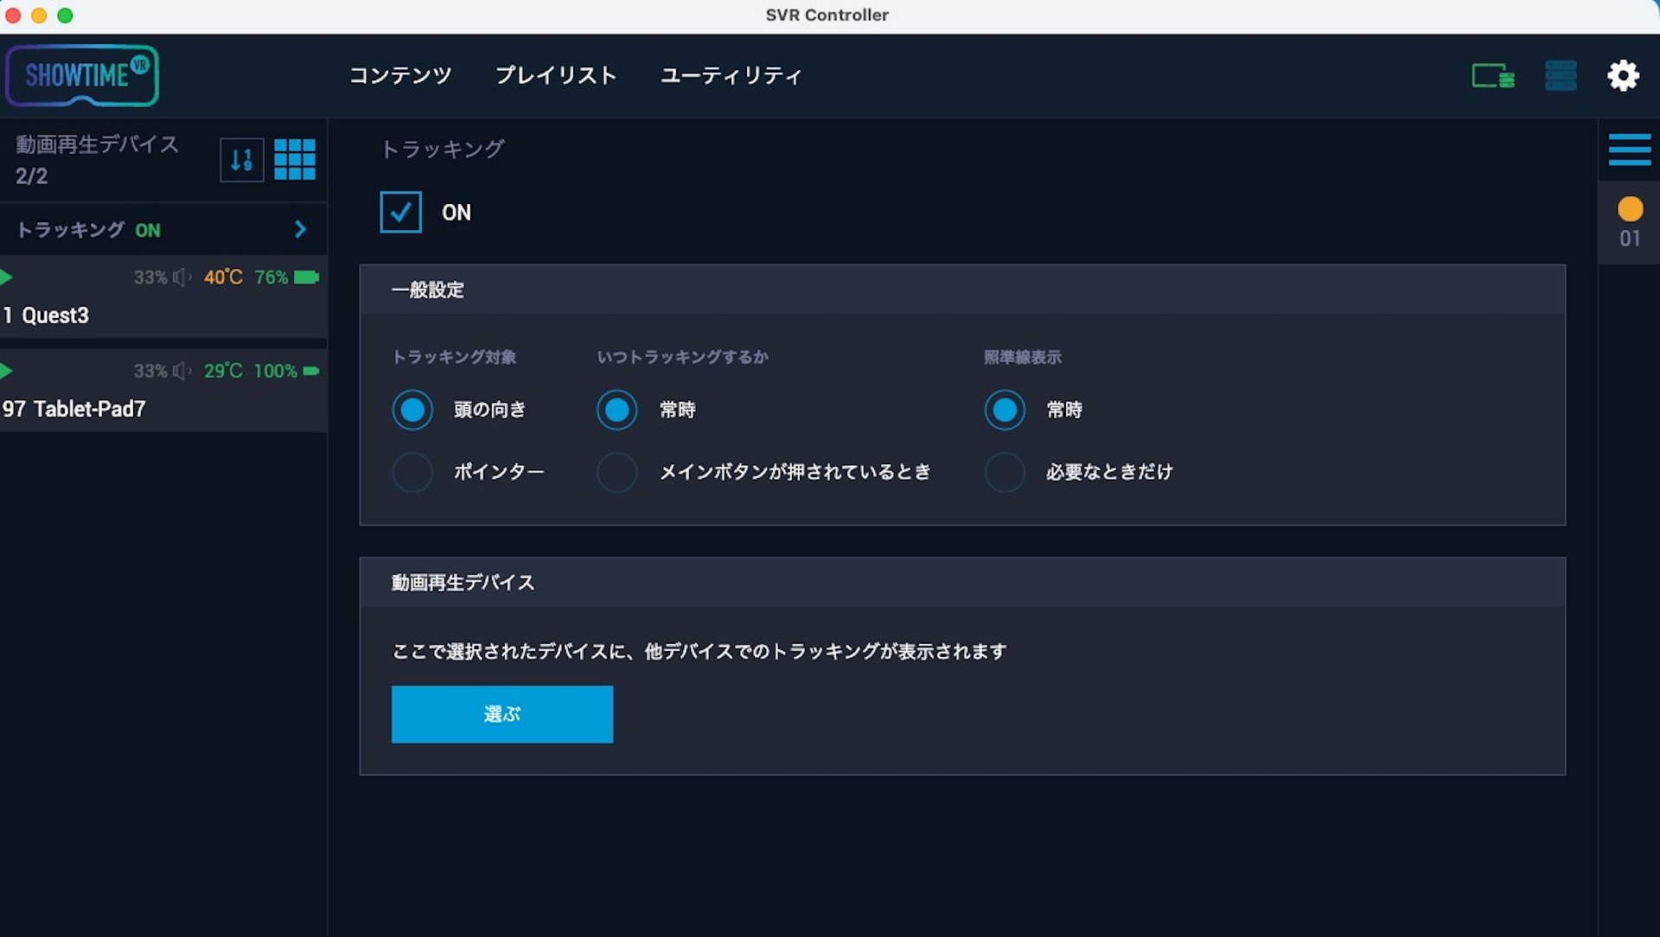This screenshot has width=1660, height=937.
Task: Click the sort devices by number icon
Action: tap(242, 160)
